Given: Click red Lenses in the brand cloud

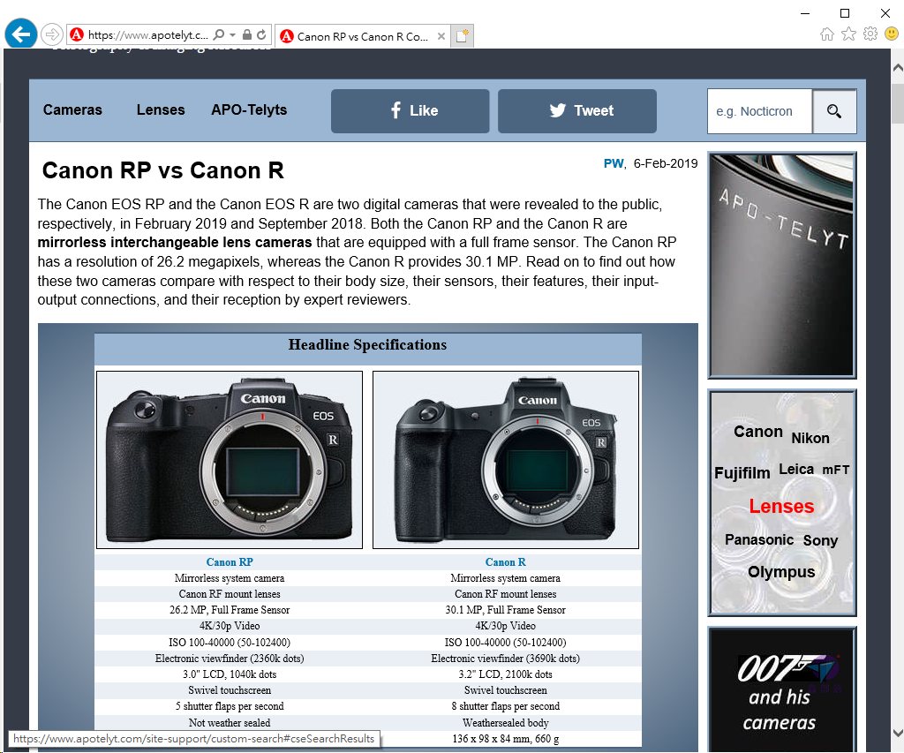Looking at the screenshot, I should tap(781, 506).
